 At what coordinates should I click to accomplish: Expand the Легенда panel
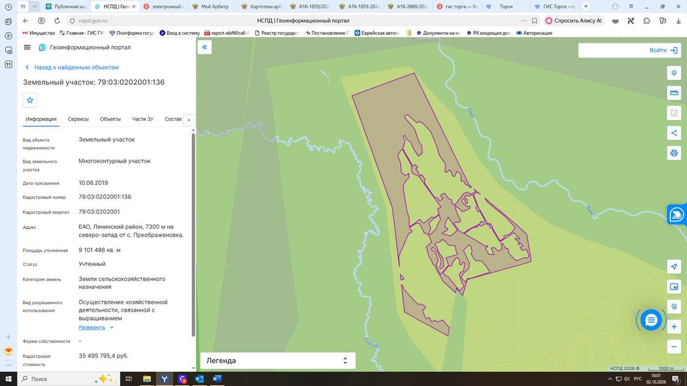click(278, 361)
